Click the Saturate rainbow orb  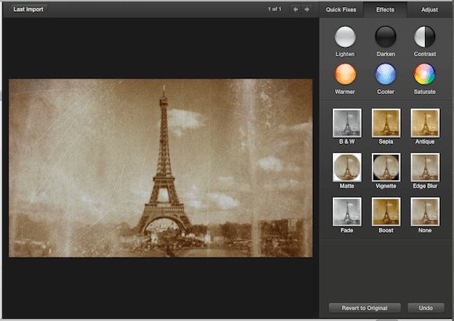click(x=424, y=74)
